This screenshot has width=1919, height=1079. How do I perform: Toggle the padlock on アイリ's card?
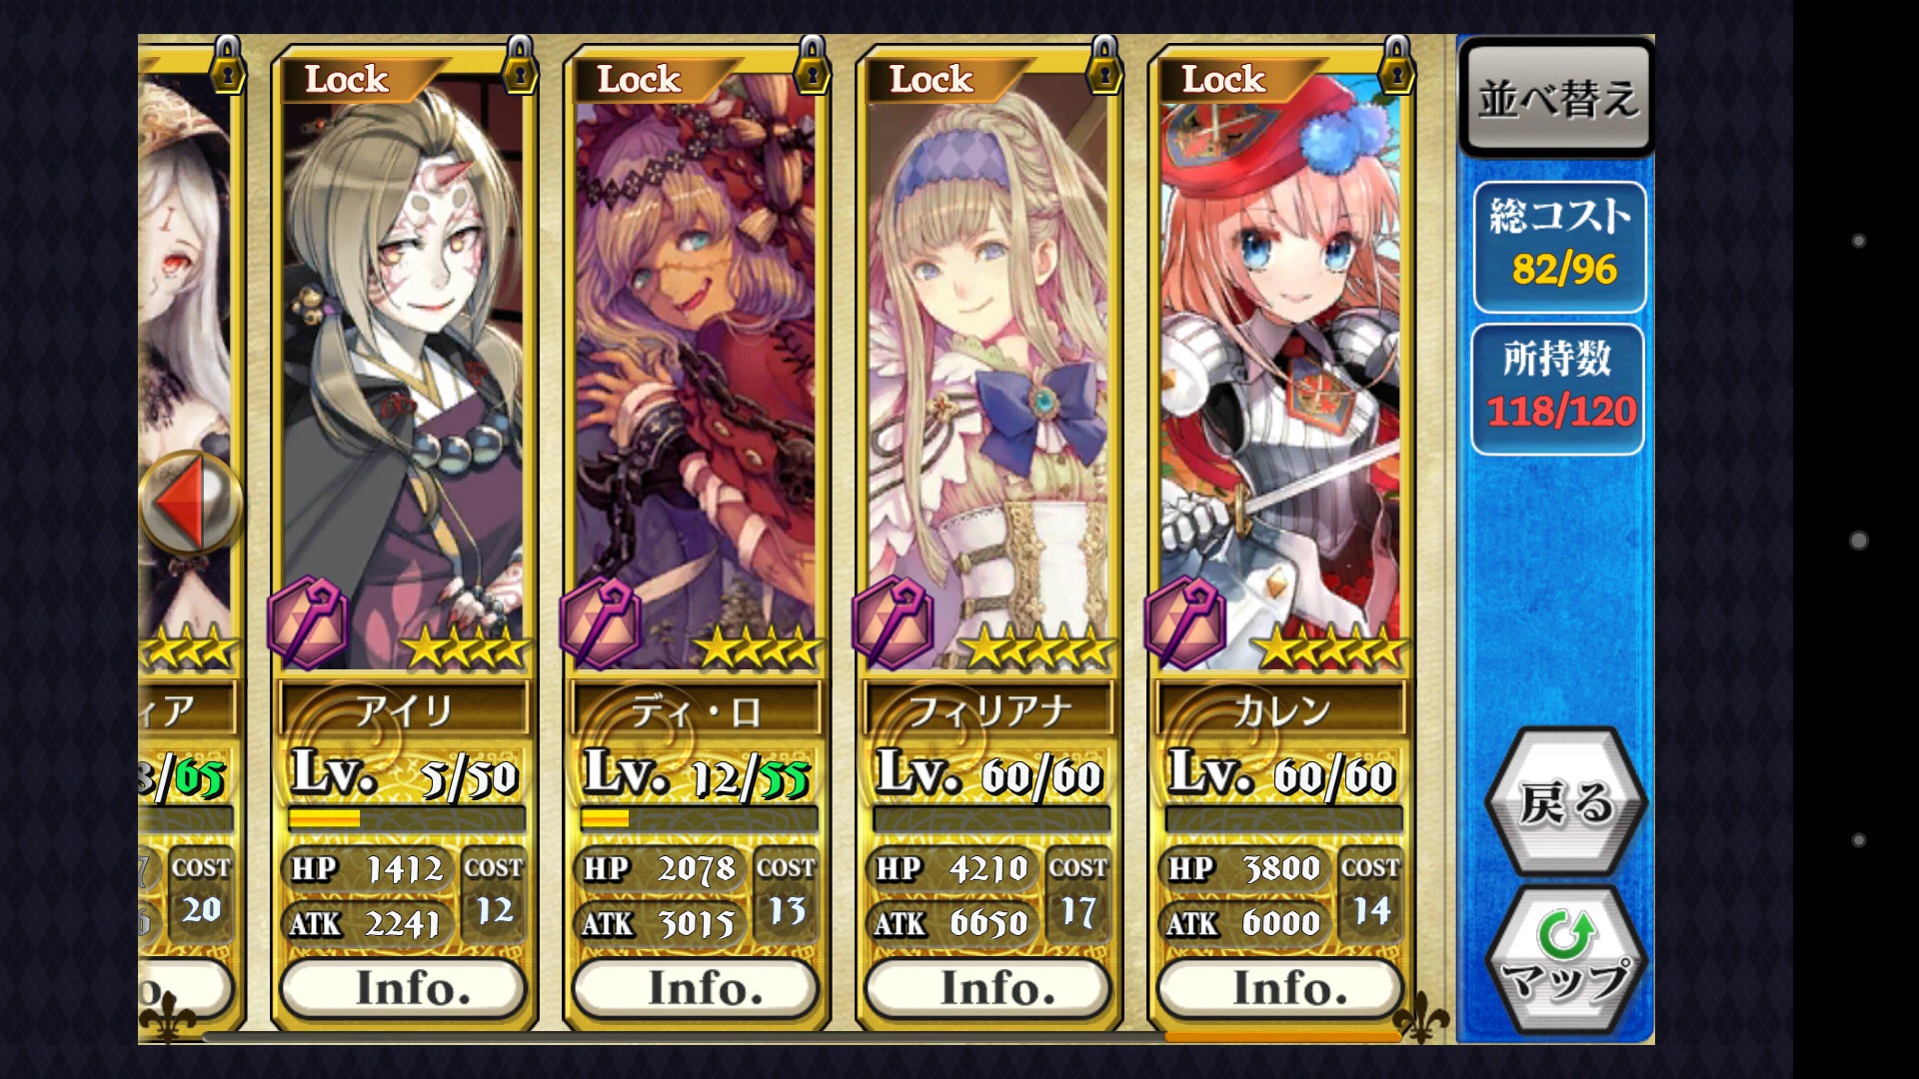519,67
